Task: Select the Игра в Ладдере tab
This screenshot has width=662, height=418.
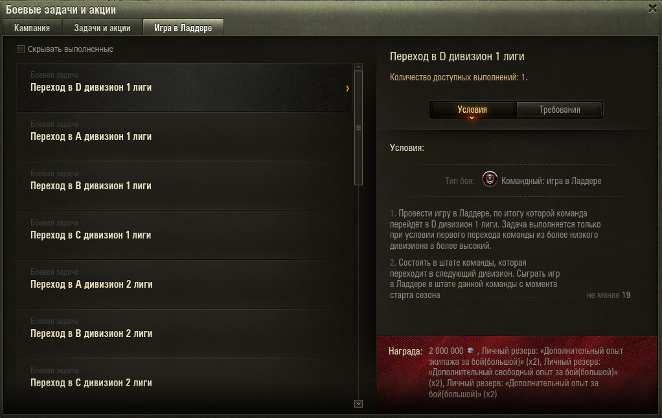Action: tap(183, 27)
